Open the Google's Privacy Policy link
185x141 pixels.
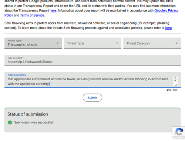pyautogui.click(x=166, y=11)
